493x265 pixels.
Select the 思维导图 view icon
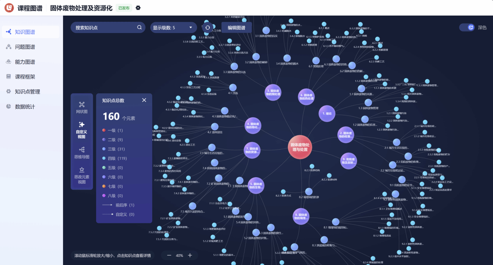82,150
